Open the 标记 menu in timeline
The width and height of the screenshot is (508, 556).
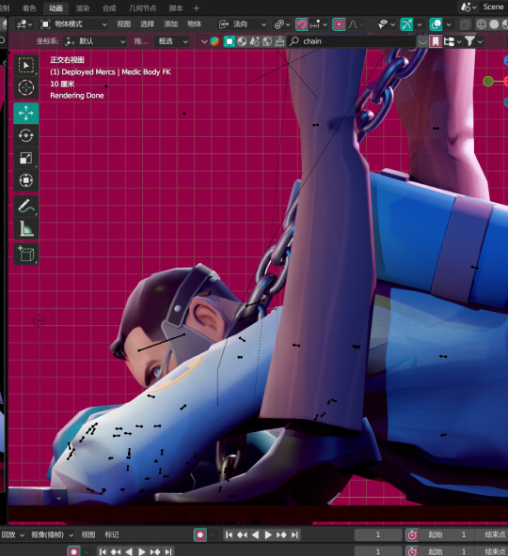click(112, 534)
